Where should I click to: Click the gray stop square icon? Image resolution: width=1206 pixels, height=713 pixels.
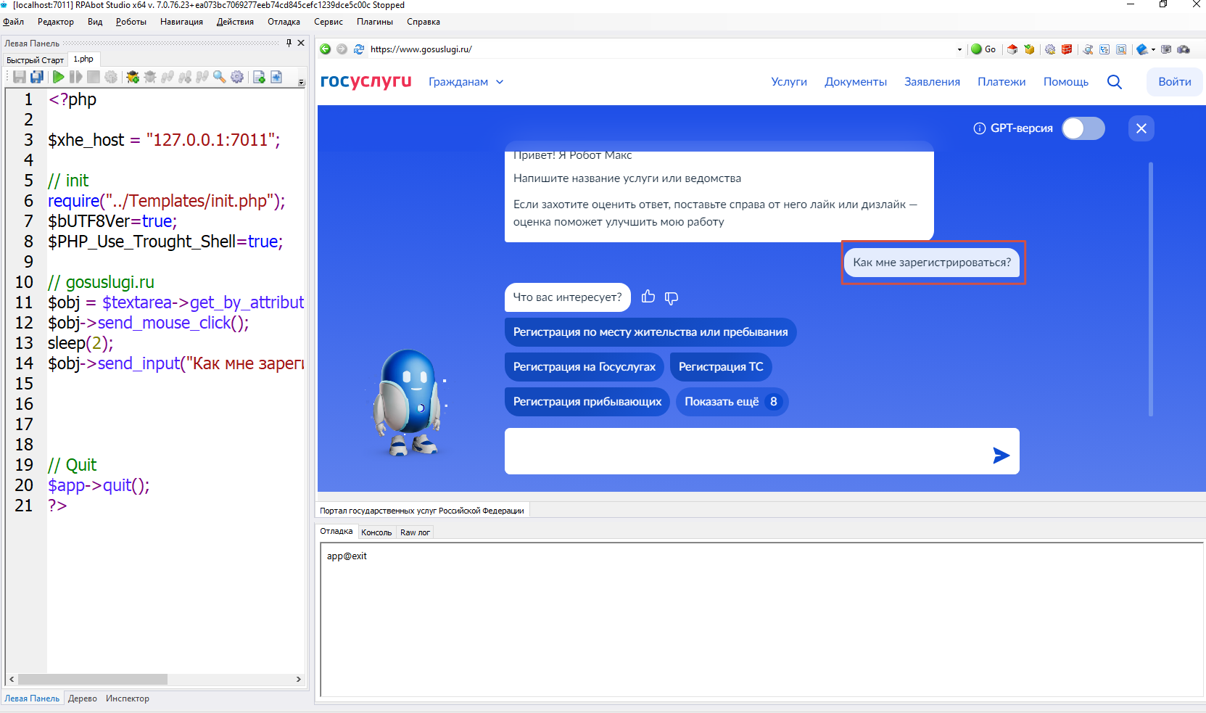tap(93, 77)
